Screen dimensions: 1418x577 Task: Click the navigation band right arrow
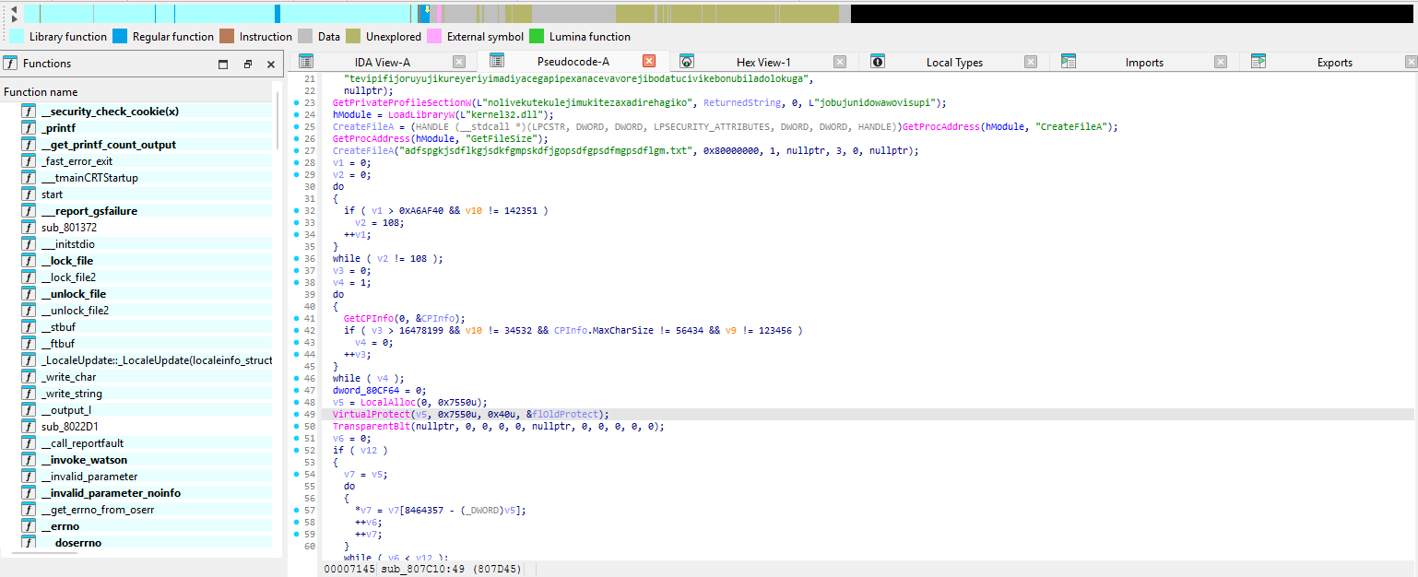tap(14, 18)
